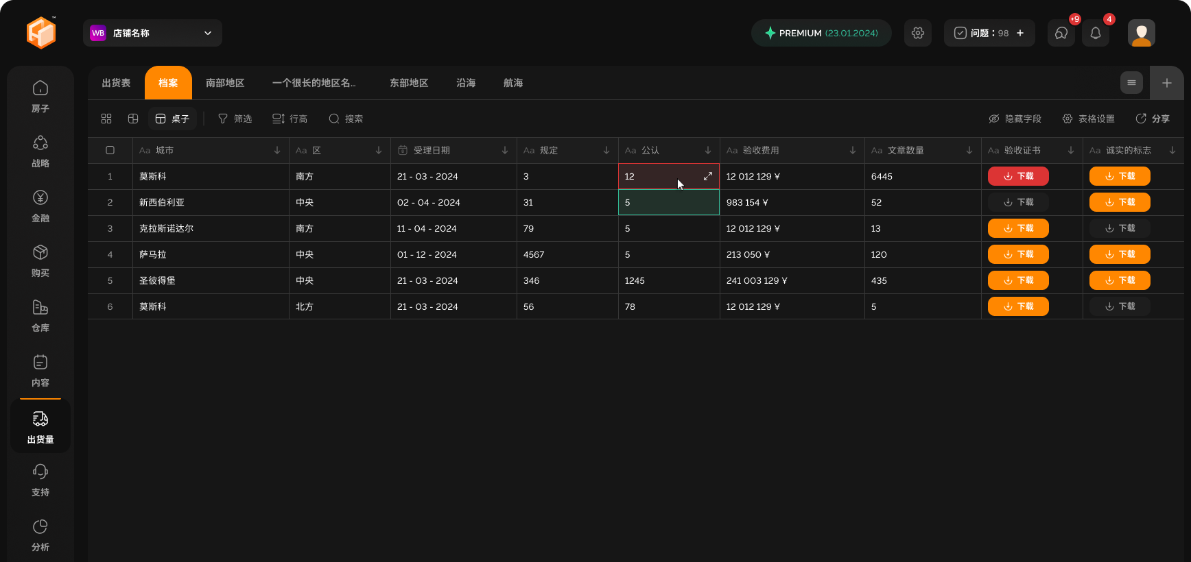Expand 验收费用 column sort arrow
This screenshot has height=562, width=1191.
click(852, 150)
